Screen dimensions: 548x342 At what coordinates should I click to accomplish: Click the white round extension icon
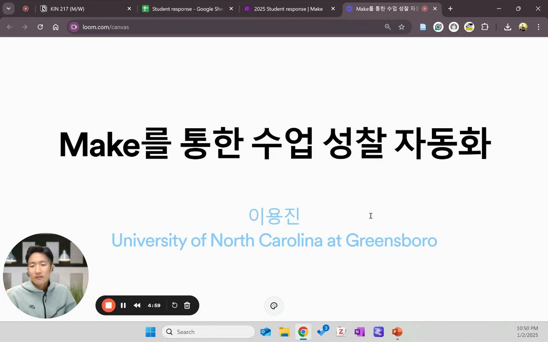coord(454,27)
